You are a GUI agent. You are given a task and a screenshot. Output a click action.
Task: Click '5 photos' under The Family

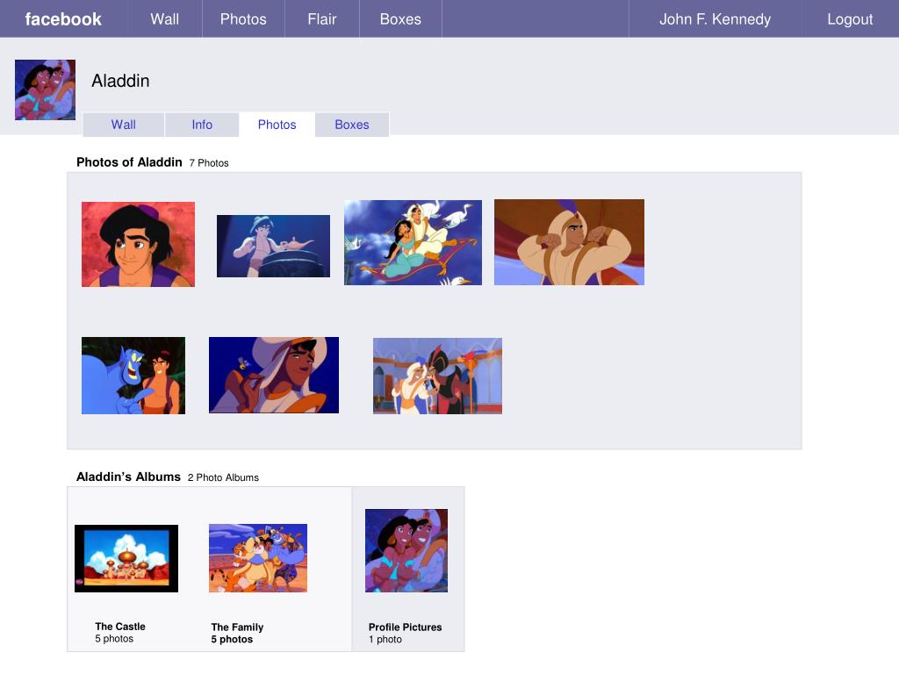click(232, 639)
